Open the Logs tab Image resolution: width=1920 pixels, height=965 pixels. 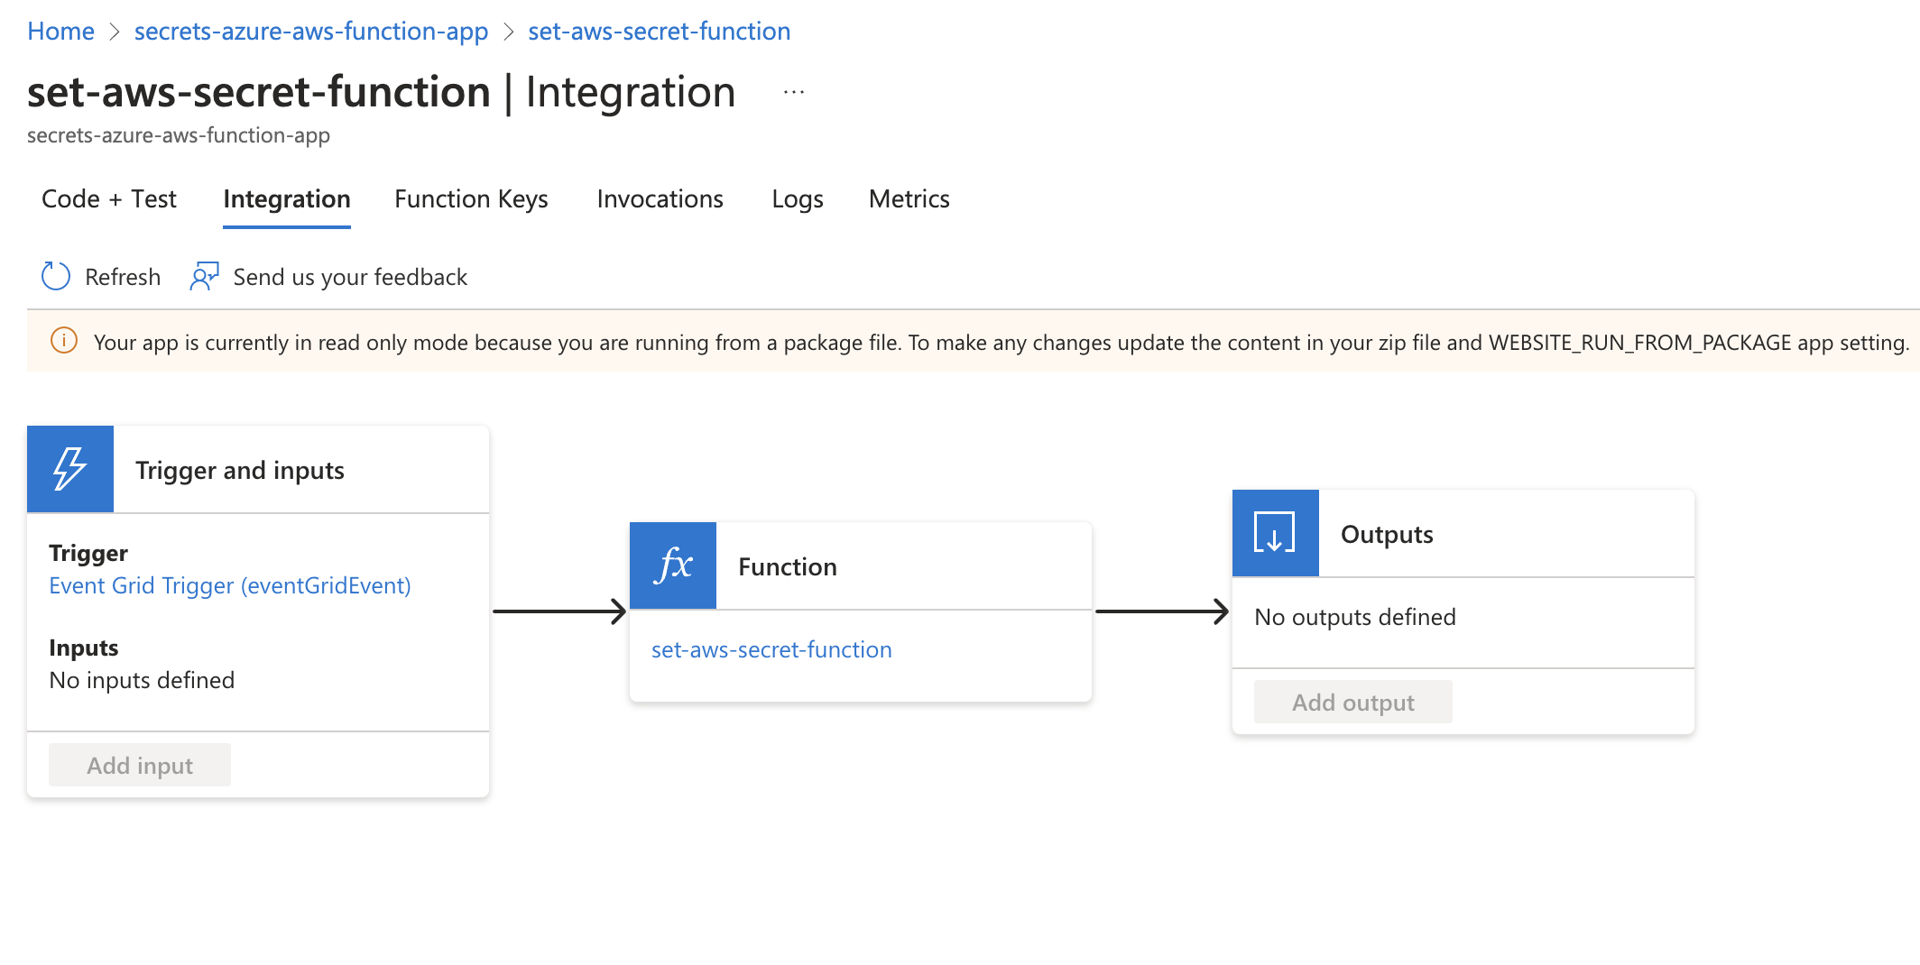point(798,198)
